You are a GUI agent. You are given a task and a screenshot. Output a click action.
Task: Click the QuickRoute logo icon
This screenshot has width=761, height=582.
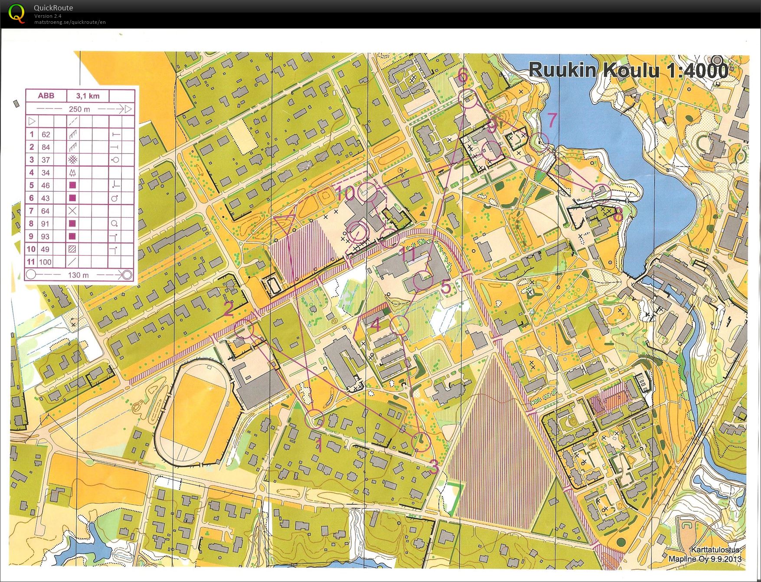point(17,14)
